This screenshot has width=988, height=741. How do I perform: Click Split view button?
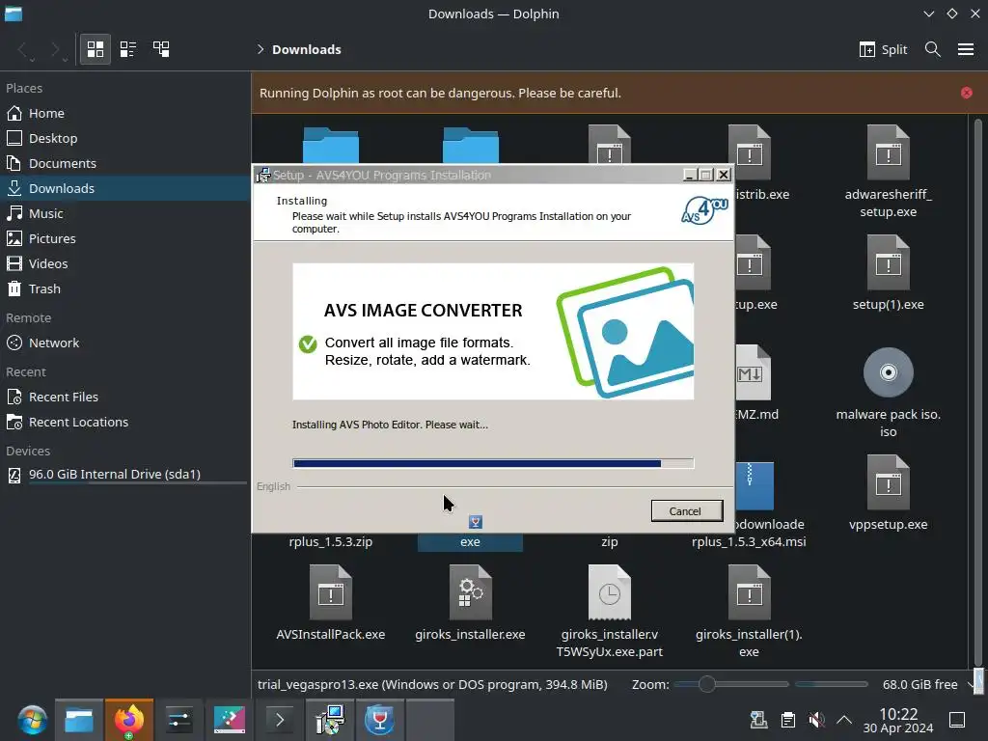[884, 49]
